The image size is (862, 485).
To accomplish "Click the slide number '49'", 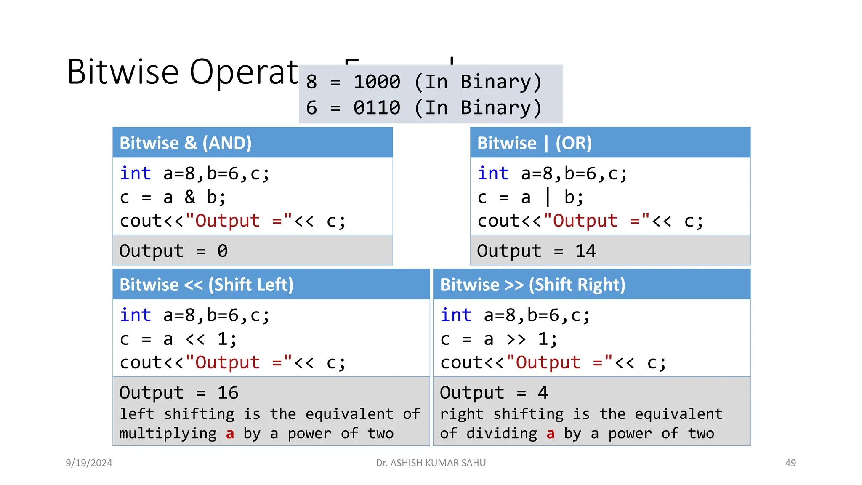I will [790, 463].
